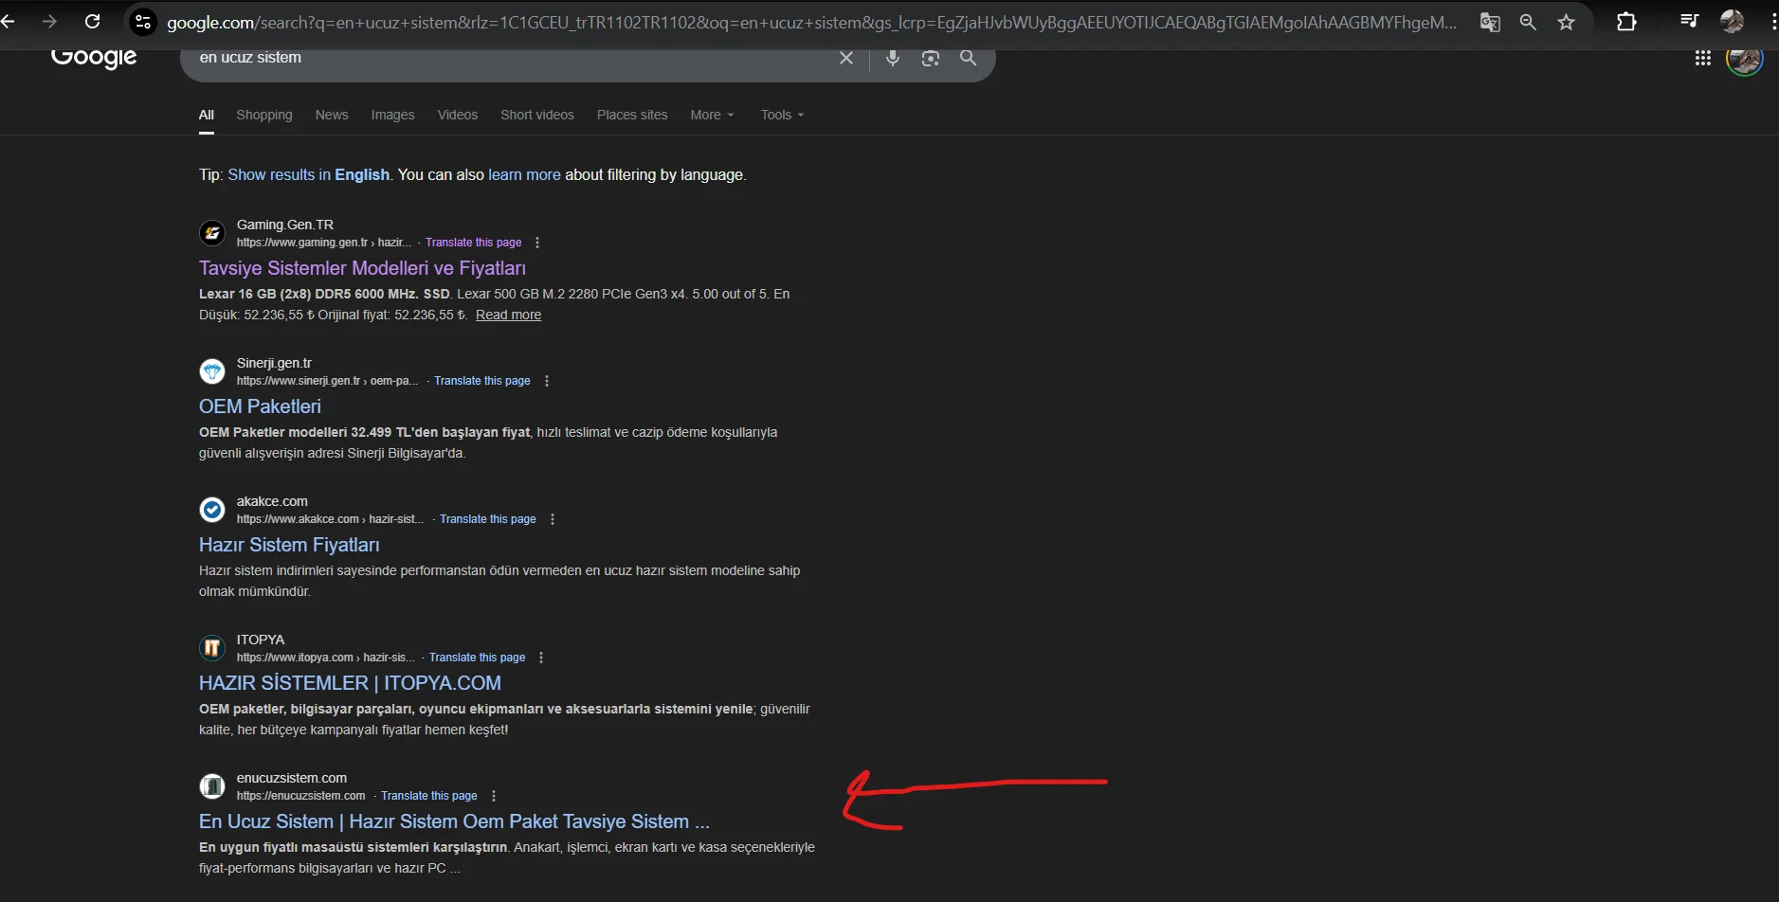
Task: Open Google account avatar
Action: (1744, 59)
